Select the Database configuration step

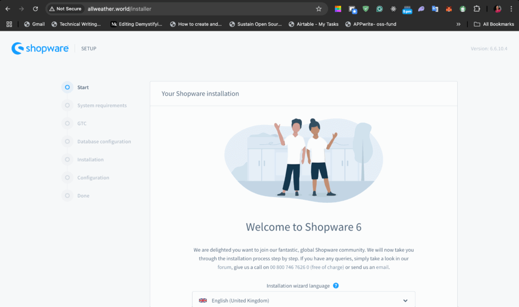tap(96, 142)
